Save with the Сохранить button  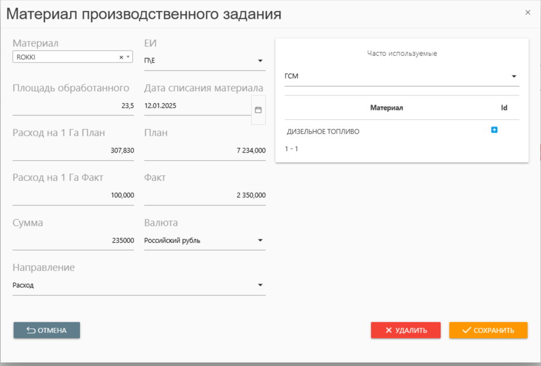[488, 330]
